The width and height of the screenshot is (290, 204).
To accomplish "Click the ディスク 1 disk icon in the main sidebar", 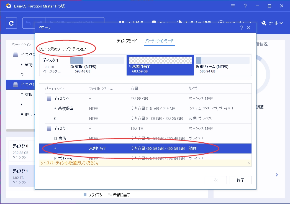I will pos(16,85).
